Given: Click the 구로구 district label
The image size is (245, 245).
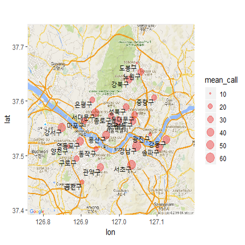Looking at the screenshot, I should [x=68, y=163].
